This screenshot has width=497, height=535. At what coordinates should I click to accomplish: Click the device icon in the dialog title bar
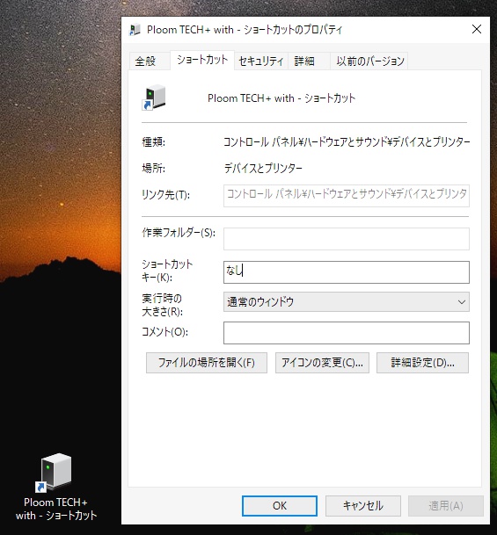pos(135,30)
